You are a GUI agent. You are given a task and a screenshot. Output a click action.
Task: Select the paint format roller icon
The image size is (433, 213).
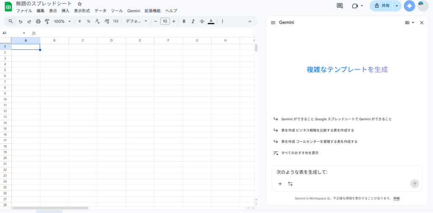[47, 21]
